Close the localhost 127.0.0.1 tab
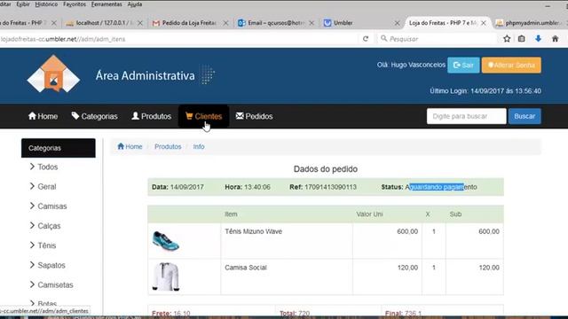Screen dimensions: 568x319 coord(140,23)
